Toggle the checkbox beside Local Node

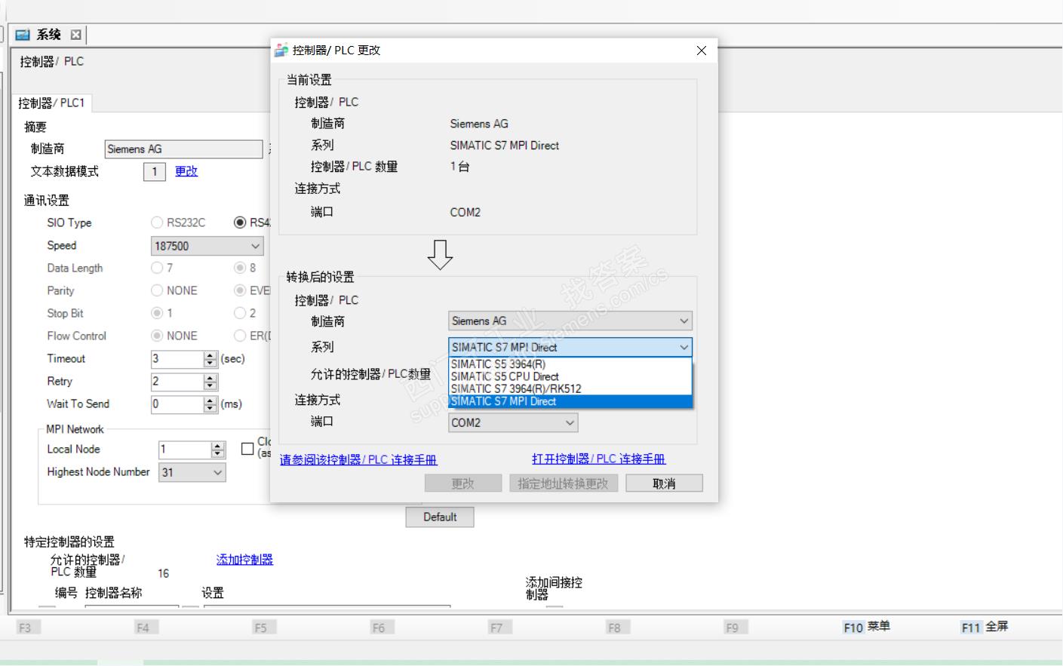pyautogui.click(x=247, y=449)
